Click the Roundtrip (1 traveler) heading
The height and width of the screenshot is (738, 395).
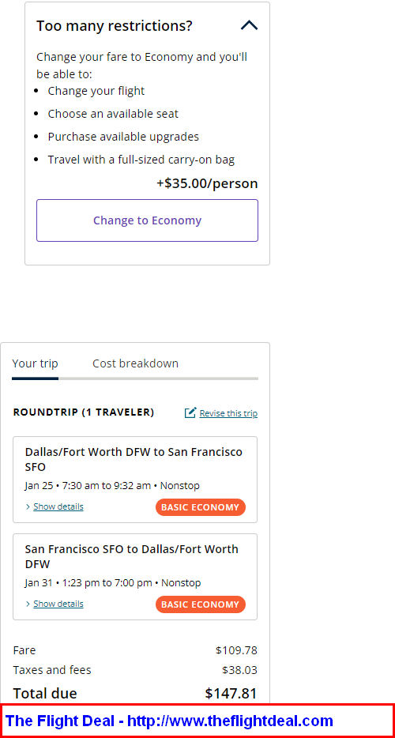pyautogui.click(x=83, y=412)
